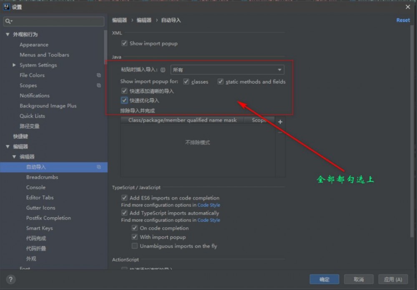Click the project-level icon beside 自动导入
417x290 pixels.
(x=99, y=167)
